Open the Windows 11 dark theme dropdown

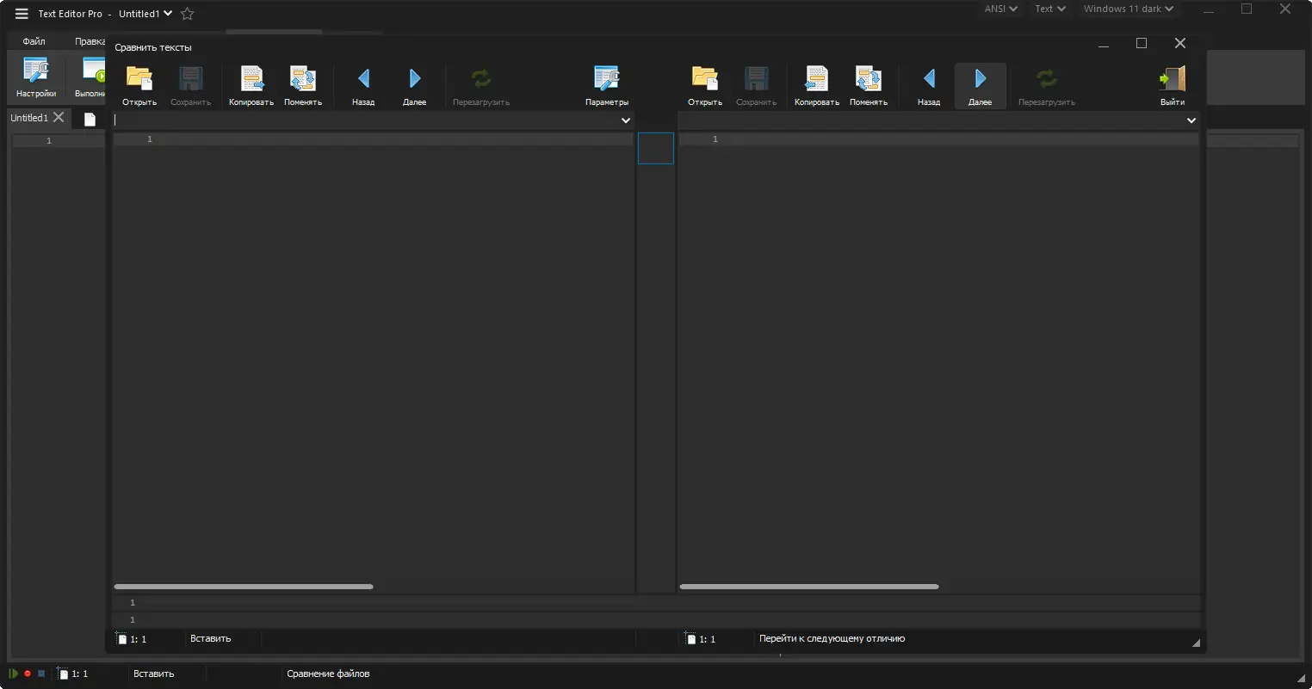click(1128, 9)
